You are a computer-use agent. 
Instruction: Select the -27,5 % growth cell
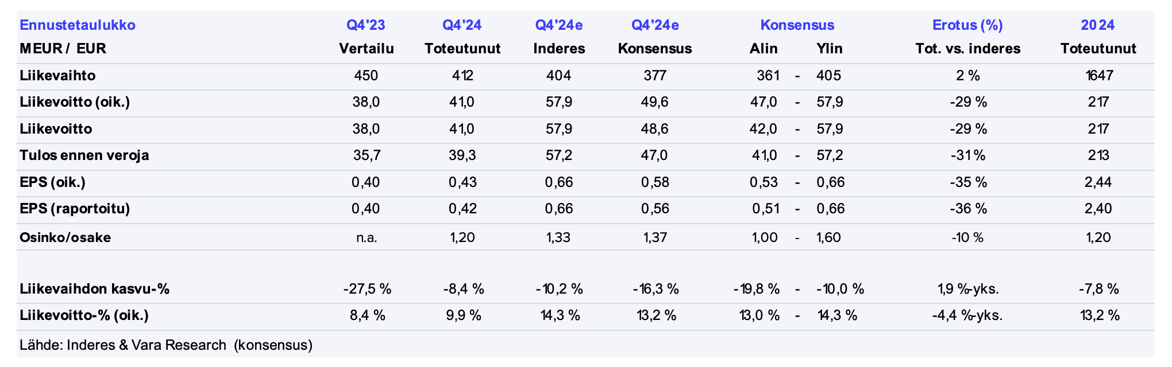click(x=367, y=289)
